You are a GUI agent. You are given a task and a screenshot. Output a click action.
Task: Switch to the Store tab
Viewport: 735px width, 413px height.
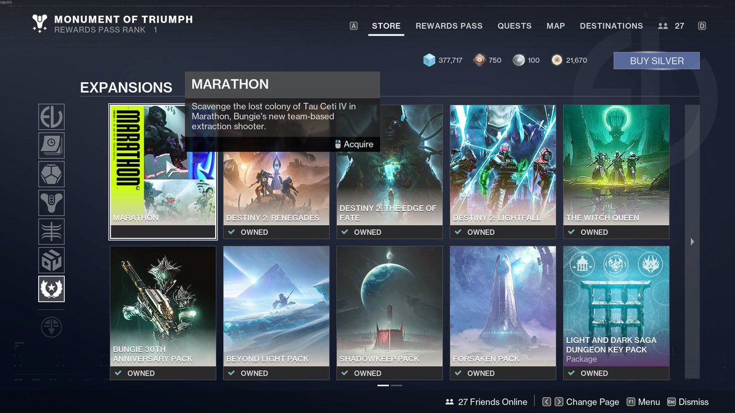tap(386, 26)
